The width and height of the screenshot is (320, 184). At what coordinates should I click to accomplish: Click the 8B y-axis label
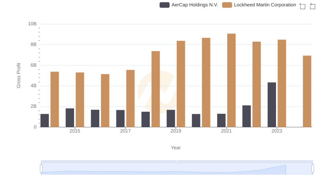point(34,44)
